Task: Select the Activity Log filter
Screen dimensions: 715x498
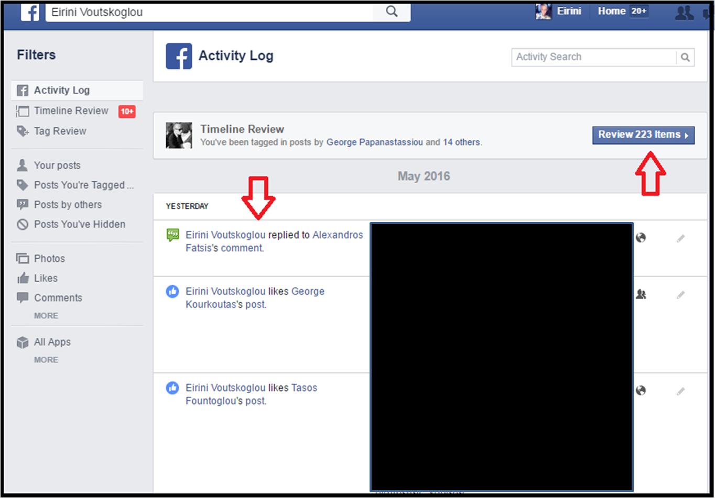Action: coord(77,90)
